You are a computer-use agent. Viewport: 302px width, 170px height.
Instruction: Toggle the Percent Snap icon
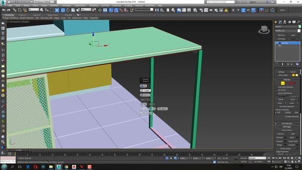click(x=121, y=10)
